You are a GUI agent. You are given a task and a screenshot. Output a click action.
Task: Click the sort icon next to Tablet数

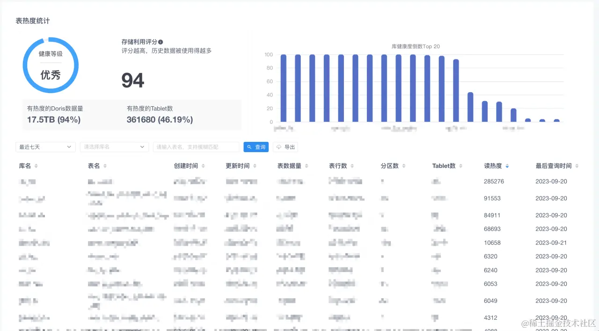click(x=460, y=165)
